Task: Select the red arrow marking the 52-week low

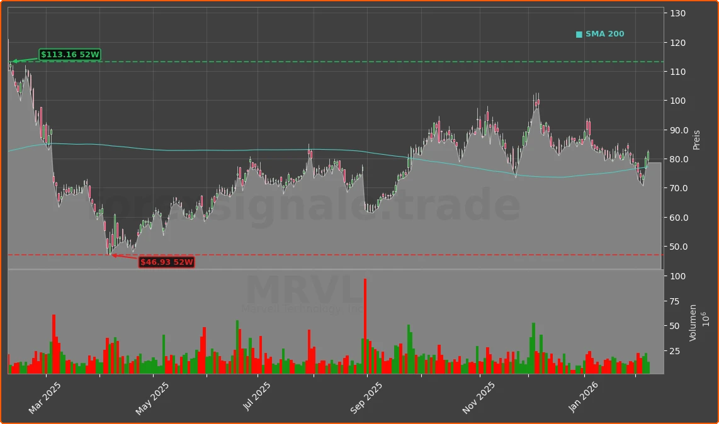Action: tap(124, 255)
